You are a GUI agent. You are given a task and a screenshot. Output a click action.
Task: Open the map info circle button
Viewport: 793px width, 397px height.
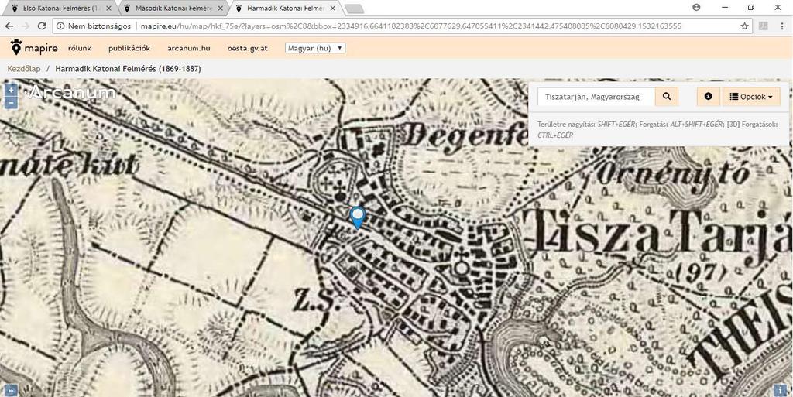coord(708,97)
